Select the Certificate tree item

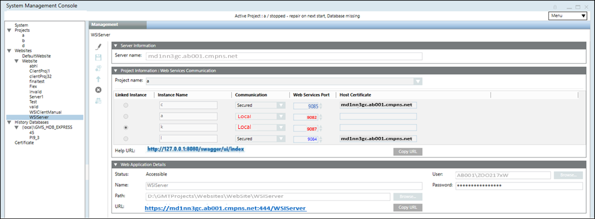[x=24, y=142]
